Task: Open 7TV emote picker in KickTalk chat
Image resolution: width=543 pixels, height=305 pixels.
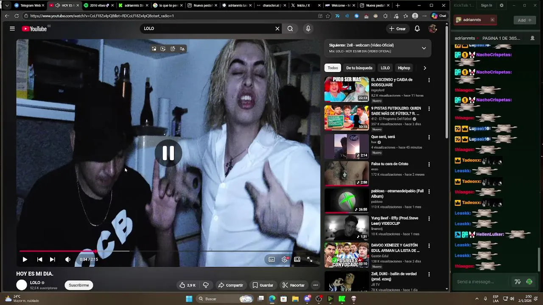Action: tap(517, 282)
